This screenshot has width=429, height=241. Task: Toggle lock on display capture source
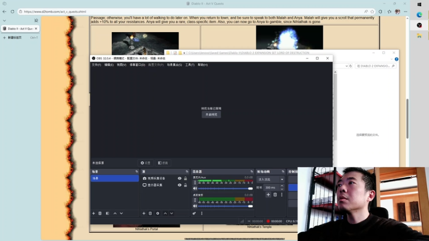(x=186, y=185)
